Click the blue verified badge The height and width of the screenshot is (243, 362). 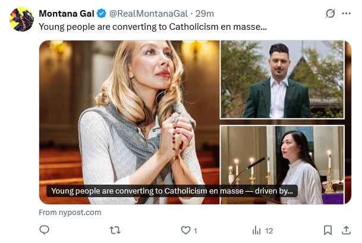click(102, 14)
